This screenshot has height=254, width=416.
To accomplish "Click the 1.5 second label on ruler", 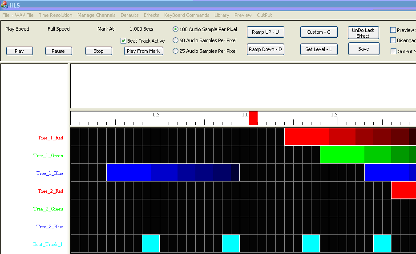I will coord(334,115).
